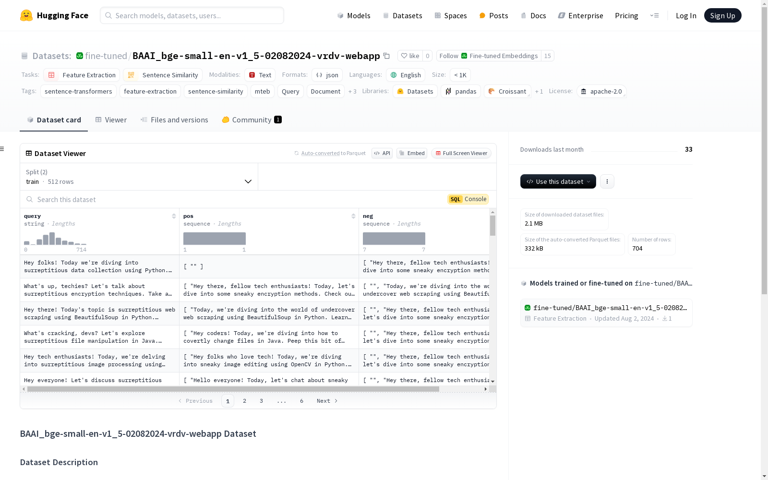Click the sentence-transformers tag

(x=78, y=91)
